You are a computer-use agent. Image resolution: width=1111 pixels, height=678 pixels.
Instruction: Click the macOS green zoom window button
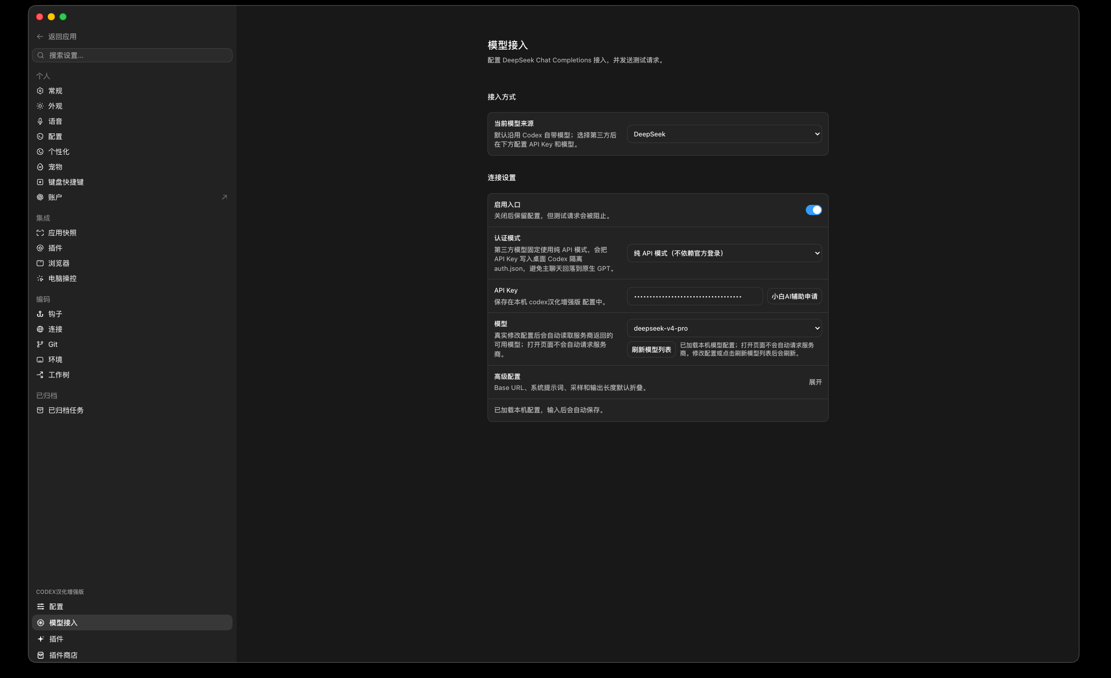pos(63,17)
